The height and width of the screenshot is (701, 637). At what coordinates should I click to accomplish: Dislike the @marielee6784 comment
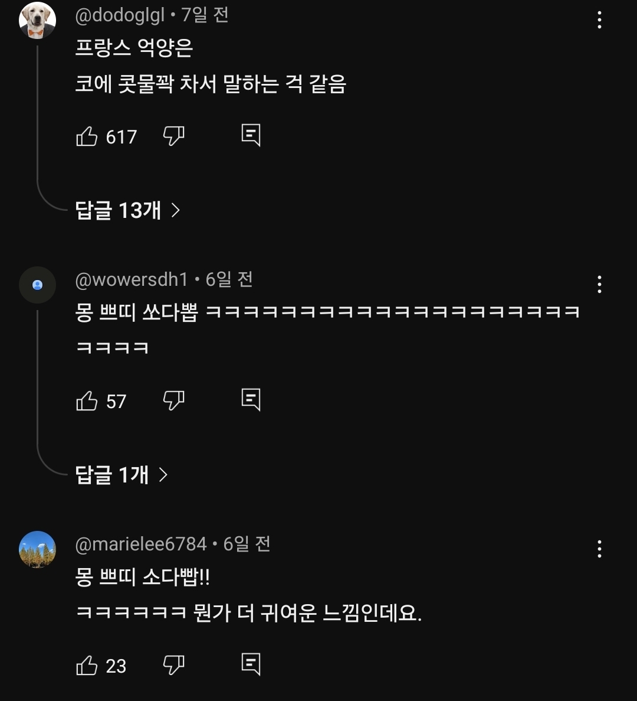[x=173, y=665]
